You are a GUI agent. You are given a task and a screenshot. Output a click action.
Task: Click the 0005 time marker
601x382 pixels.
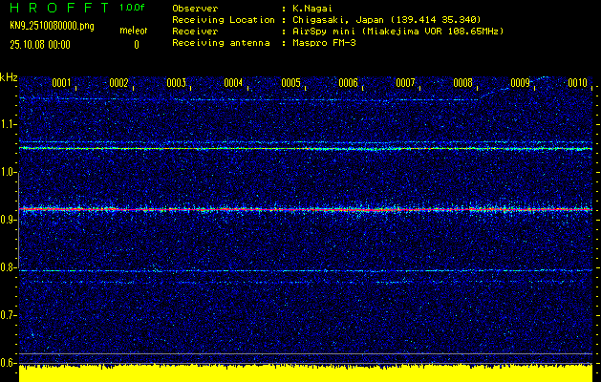click(290, 83)
